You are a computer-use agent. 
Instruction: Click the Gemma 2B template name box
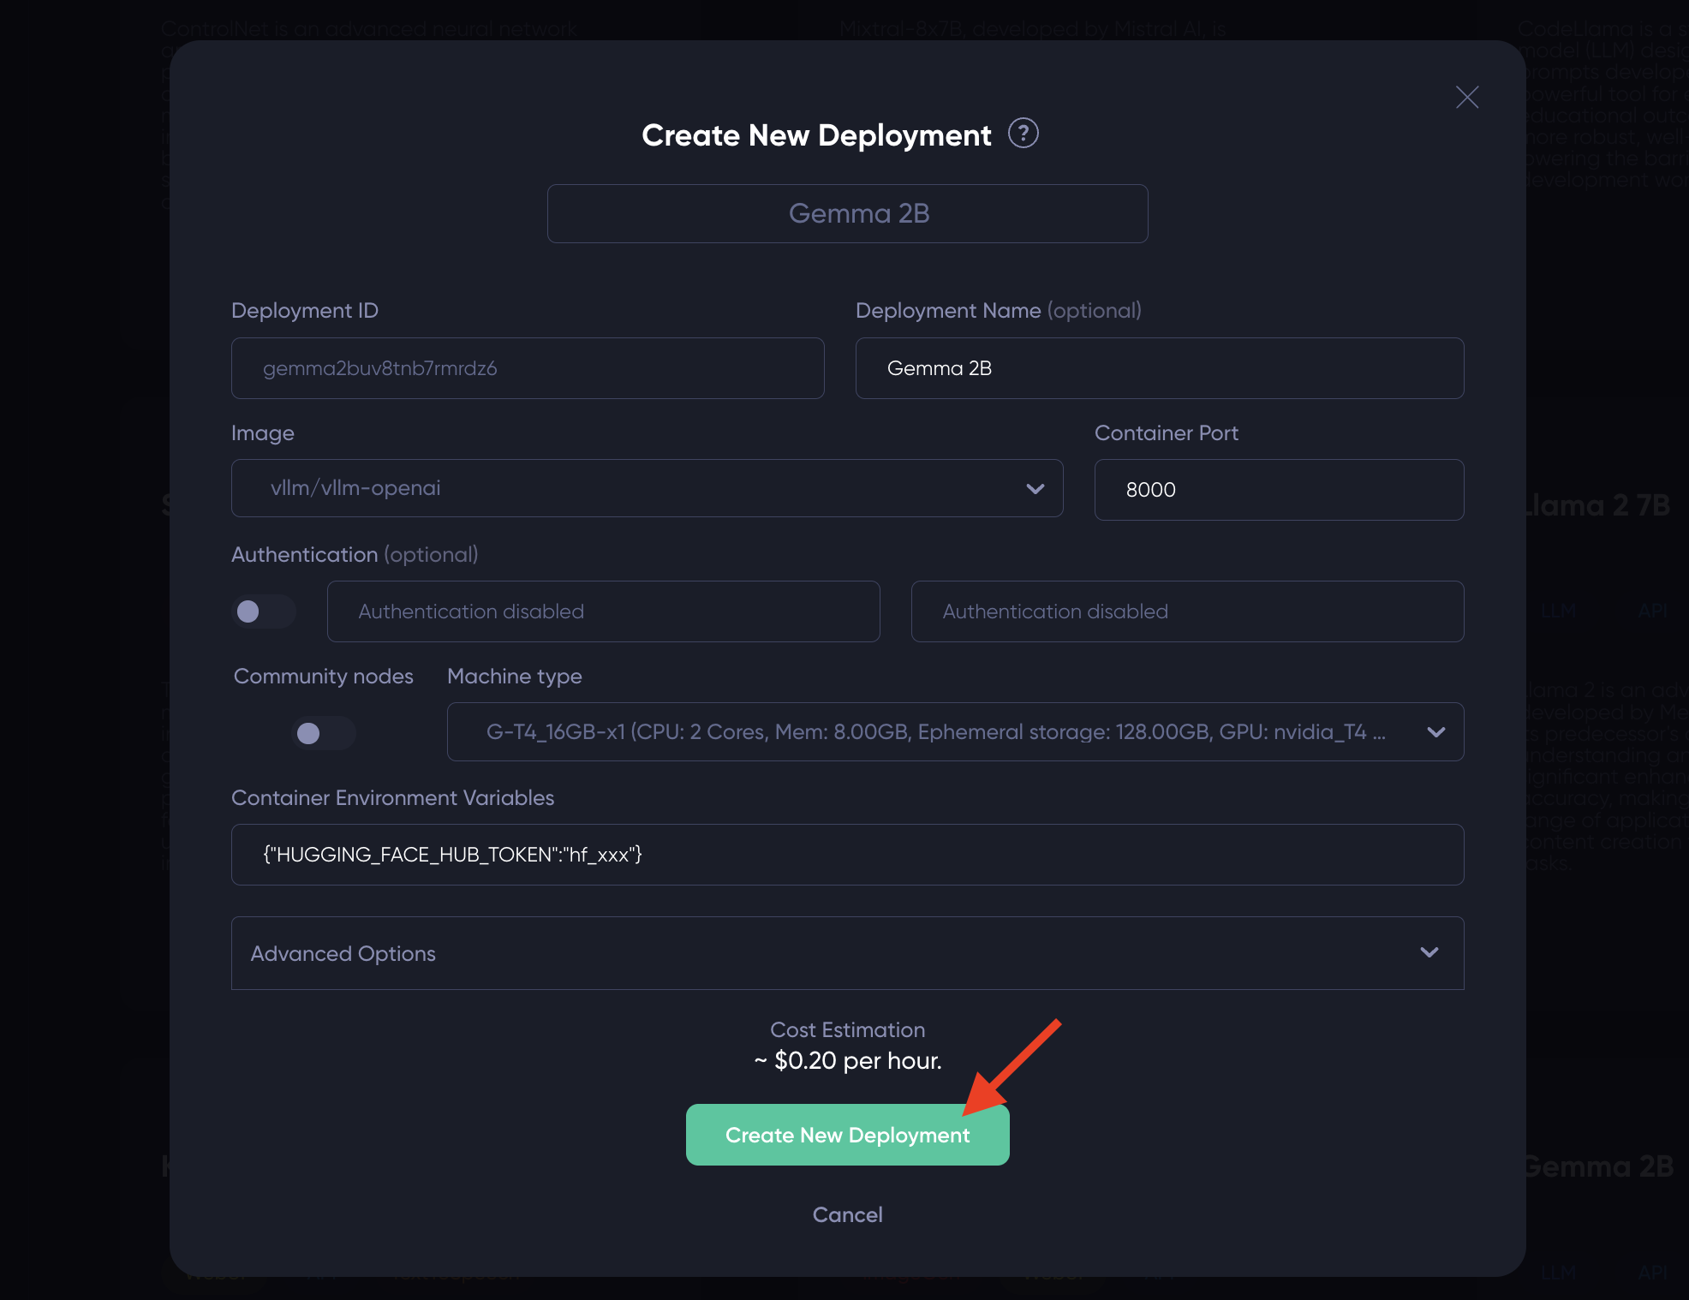[x=846, y=214]
